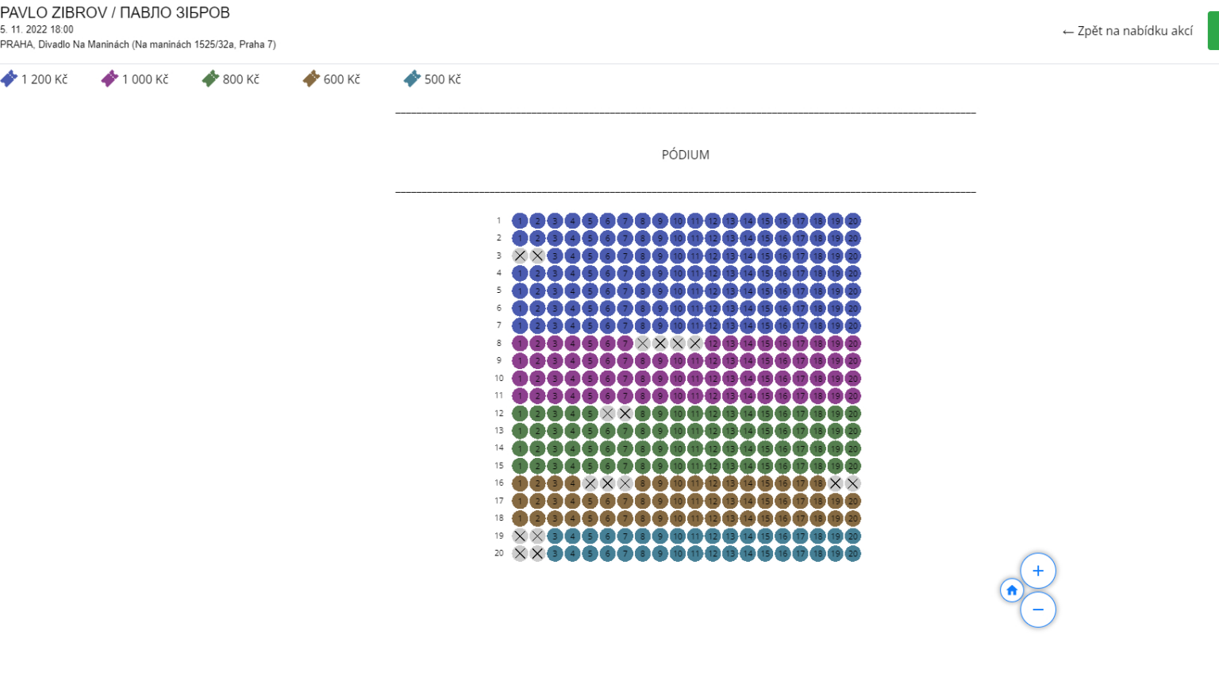
Task: Click the zoom in plus button
Action: click(1038, 571)
